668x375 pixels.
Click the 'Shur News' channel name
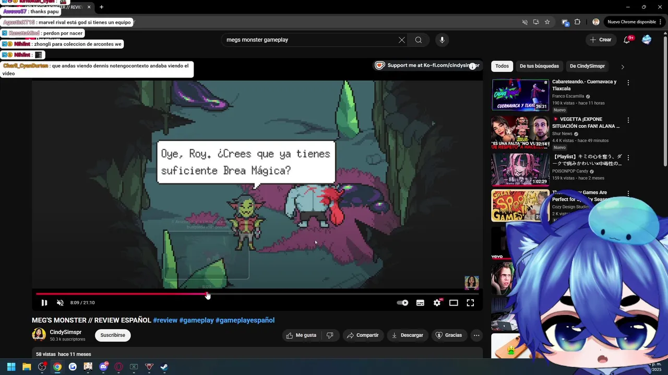coord(562,134)
